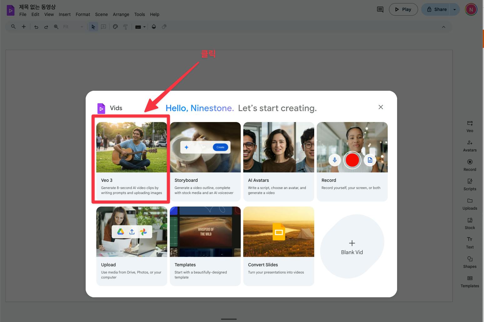Open the Fit zoom level dropdown
Viewport: 484px width, 322px height.
73,27
